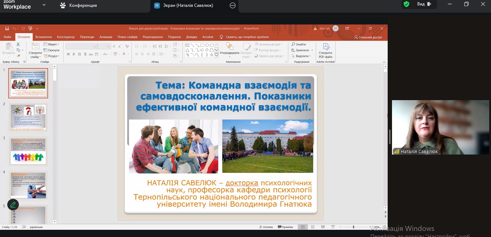Toggle the Нотатки notes pane
Screen dimensions: 491x237
266,227
